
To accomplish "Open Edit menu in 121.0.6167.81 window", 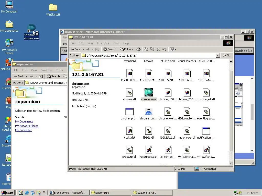I will (x=81, y=43).
